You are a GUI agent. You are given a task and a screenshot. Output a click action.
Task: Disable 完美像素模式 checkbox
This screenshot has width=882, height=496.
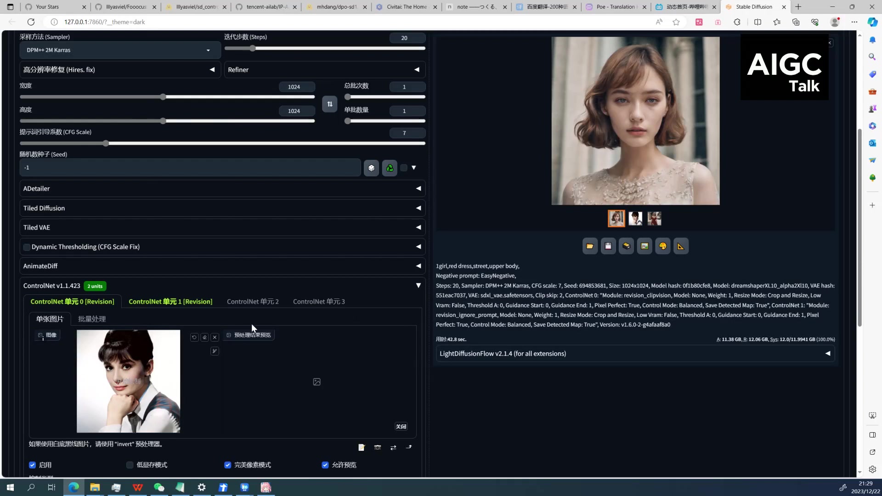(228, 465)
